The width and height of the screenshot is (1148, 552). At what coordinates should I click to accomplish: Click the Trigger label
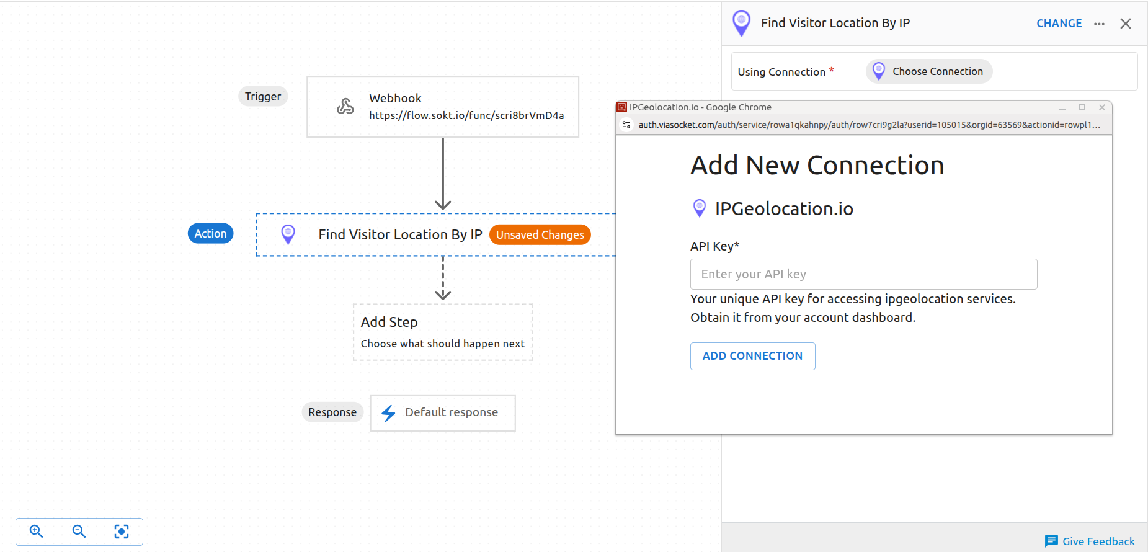pos(263,97)
